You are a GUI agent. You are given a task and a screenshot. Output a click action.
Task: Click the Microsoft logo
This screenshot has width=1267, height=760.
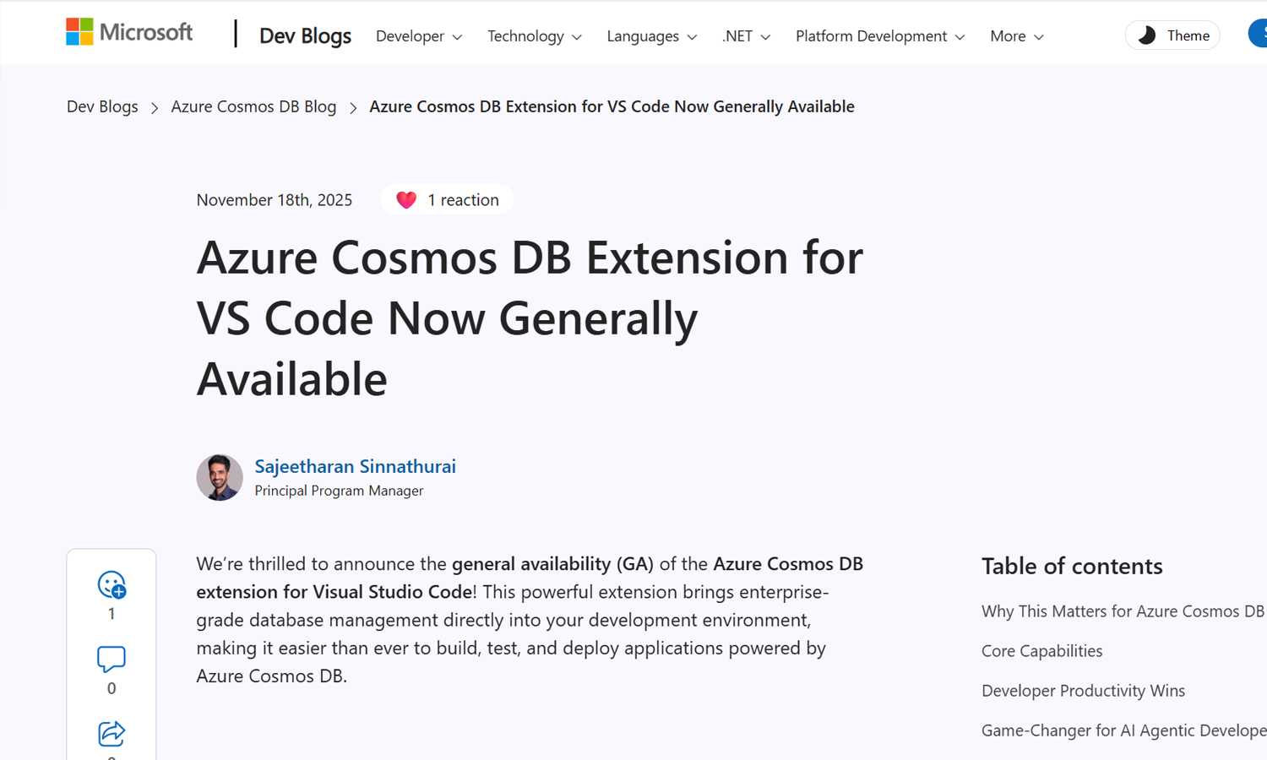(x=129, y=33)
